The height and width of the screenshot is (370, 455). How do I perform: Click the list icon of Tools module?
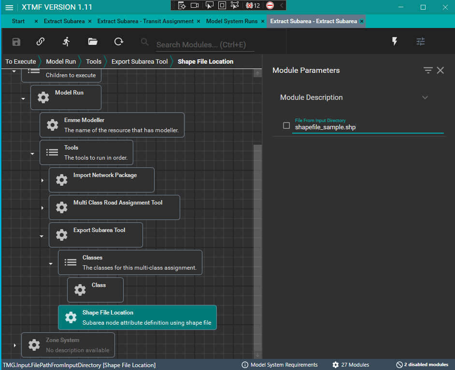pos(52,152)
